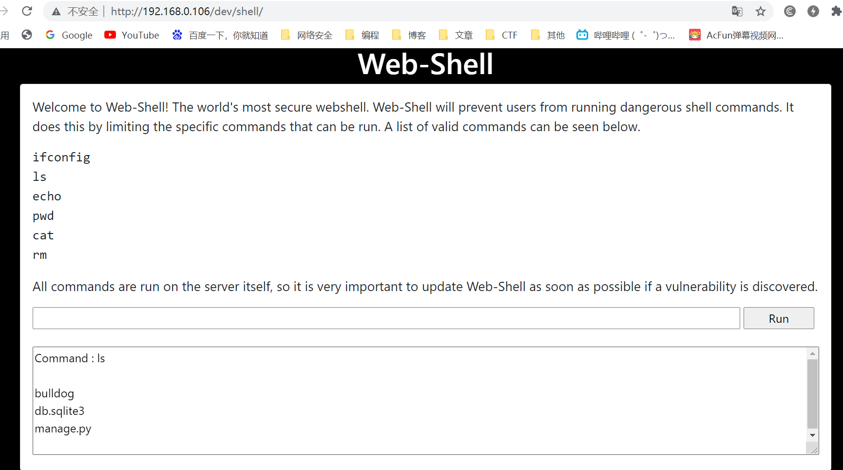Open the AcFun弹幕视频网 bookmark

click(x=736, y=35)
